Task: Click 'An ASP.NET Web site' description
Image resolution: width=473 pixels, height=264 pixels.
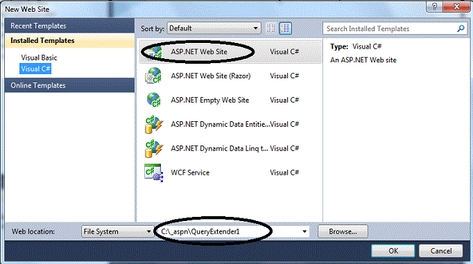Action: (x=363, y=60)
